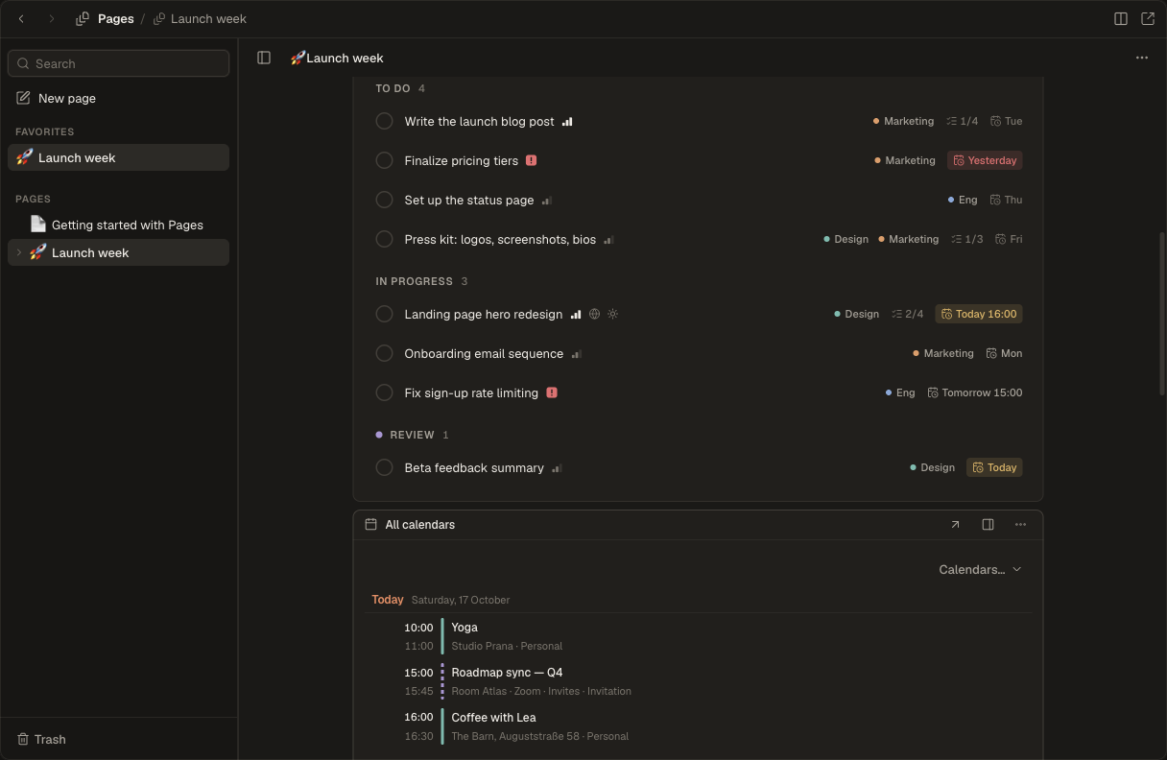Click urgent flag on Finalize pricing tiers
This screenshot has width=1167, height=760.
(x=532, y=160)
